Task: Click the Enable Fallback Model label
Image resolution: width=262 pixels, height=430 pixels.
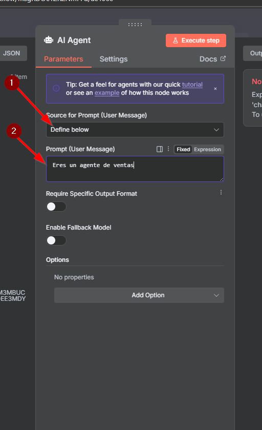Action: pos(79,228)
